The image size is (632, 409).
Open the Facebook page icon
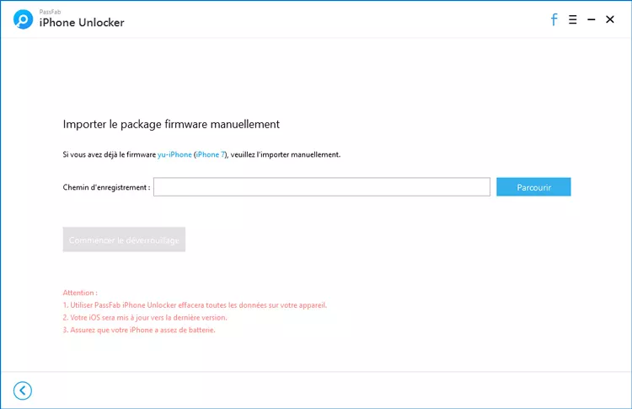pos(554,19)
